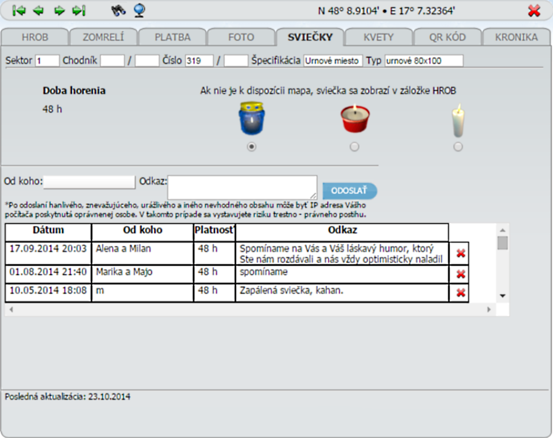Delete the Alena a Milan entry
The width and height of the screenshot is (553, 438).
(461, 253)
